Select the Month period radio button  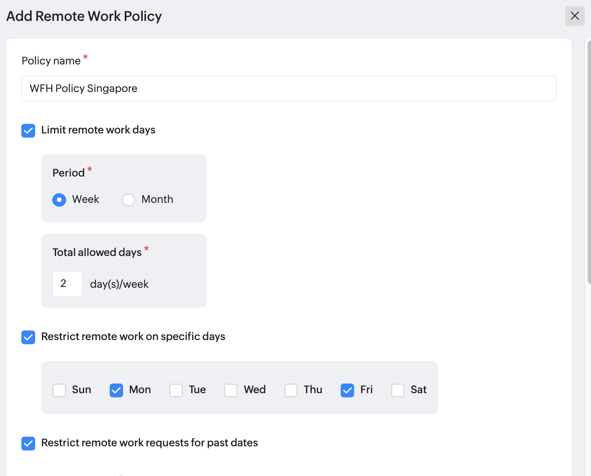[x=128, y=200]
